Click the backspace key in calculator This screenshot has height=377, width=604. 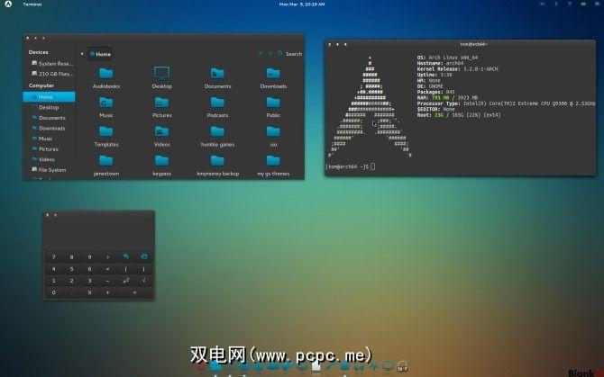click(143, 256)
